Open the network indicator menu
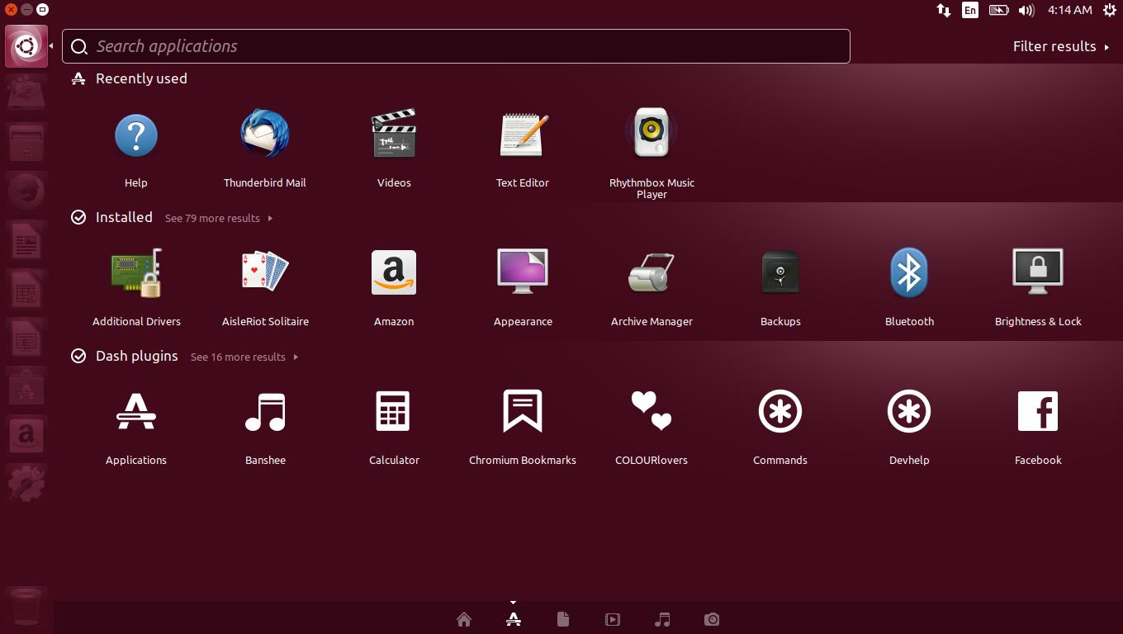1123x634 pixels. tap(943, 10)
